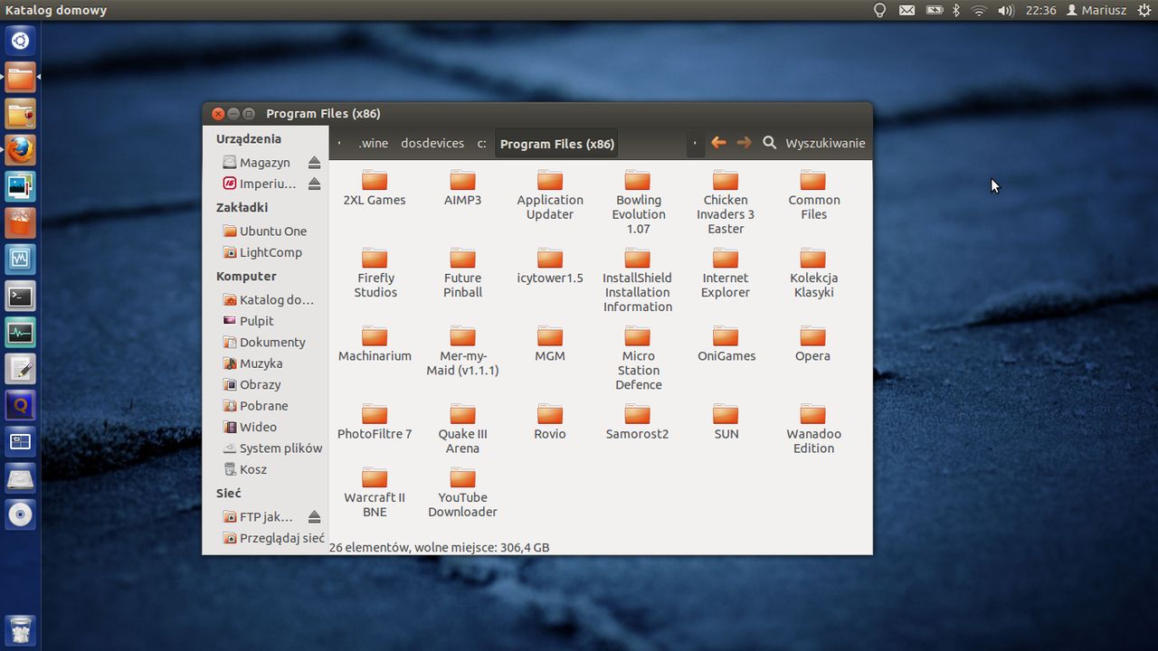Open the messaging envelope indicator
The width and height of the screenshot is (1158, 651).
tap(906, 10)
